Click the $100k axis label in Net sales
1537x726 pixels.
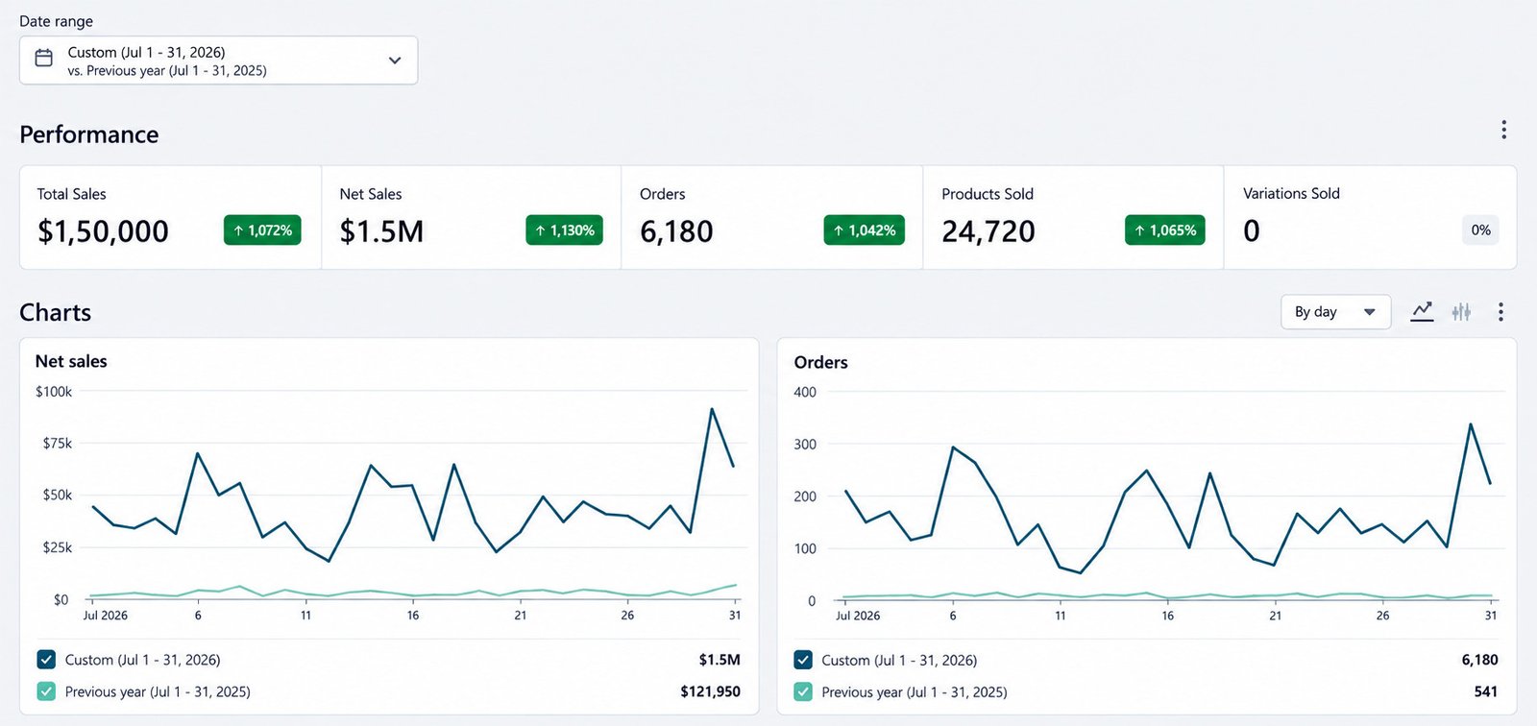point(54,392)
